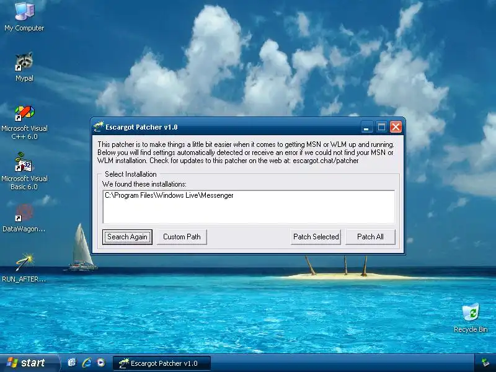
Task: Click the Search Again button
Action: point(127,237)
